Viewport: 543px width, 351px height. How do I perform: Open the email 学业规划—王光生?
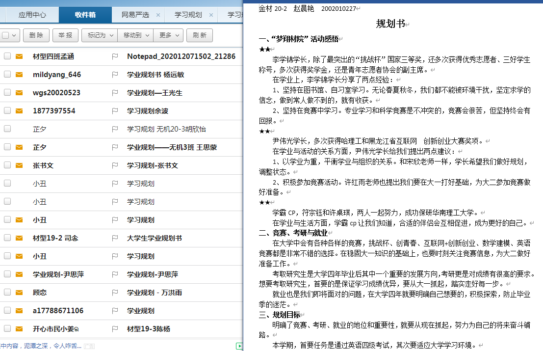(155, 93)
